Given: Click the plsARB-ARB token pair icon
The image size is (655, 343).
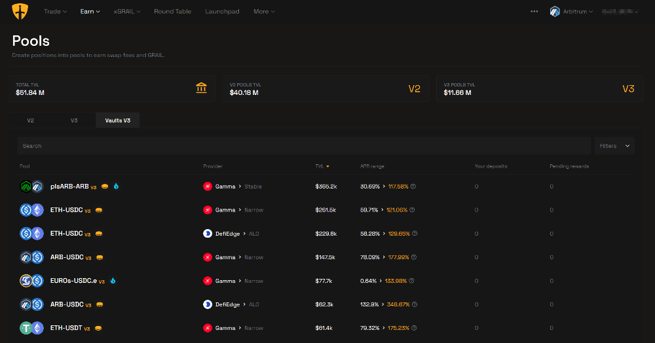Looking at the screenshot, I should (x=31, y=187).
